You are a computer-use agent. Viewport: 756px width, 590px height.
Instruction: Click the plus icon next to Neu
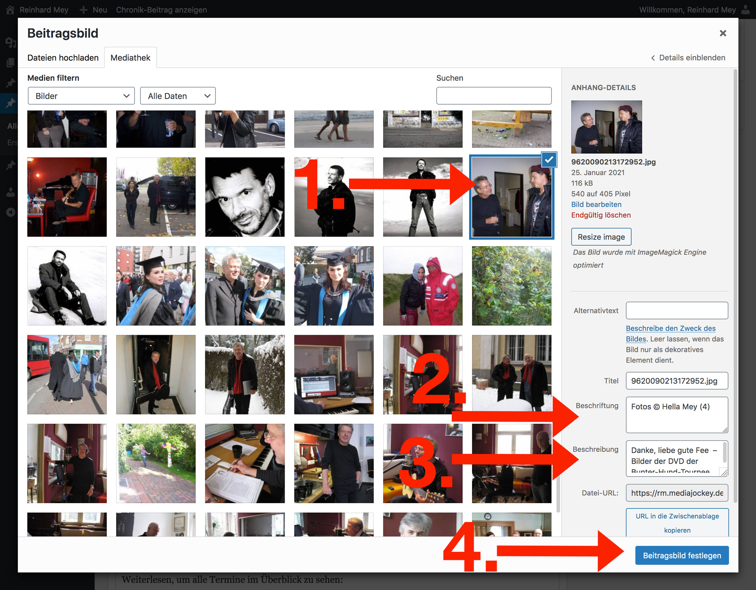(x=84, y=10)
